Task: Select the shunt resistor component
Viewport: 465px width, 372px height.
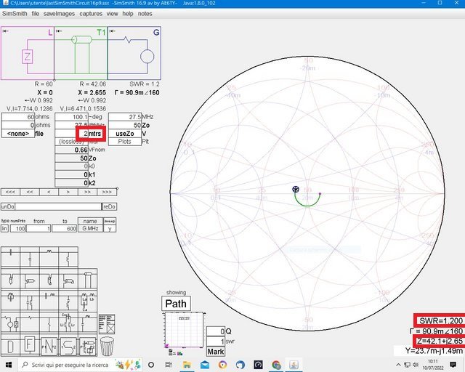Action: (49, 323)
